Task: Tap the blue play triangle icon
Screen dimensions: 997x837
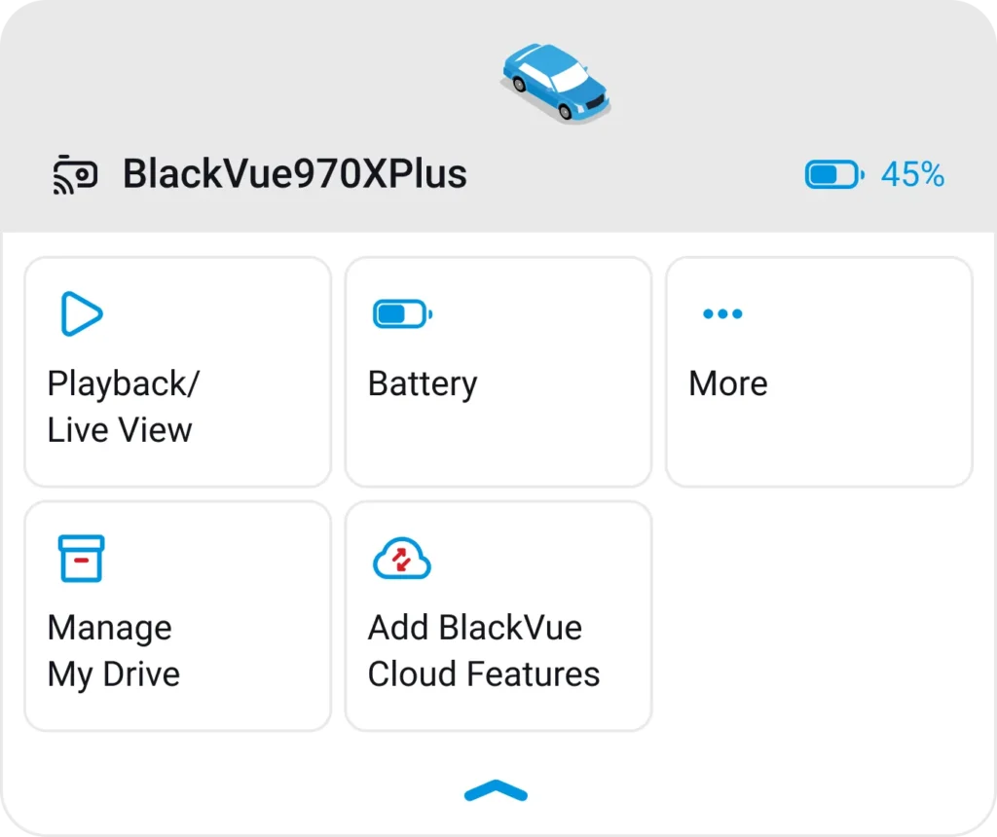Action: point(82,313)
